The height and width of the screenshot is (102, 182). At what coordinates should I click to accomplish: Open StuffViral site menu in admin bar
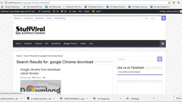[18, 11]
